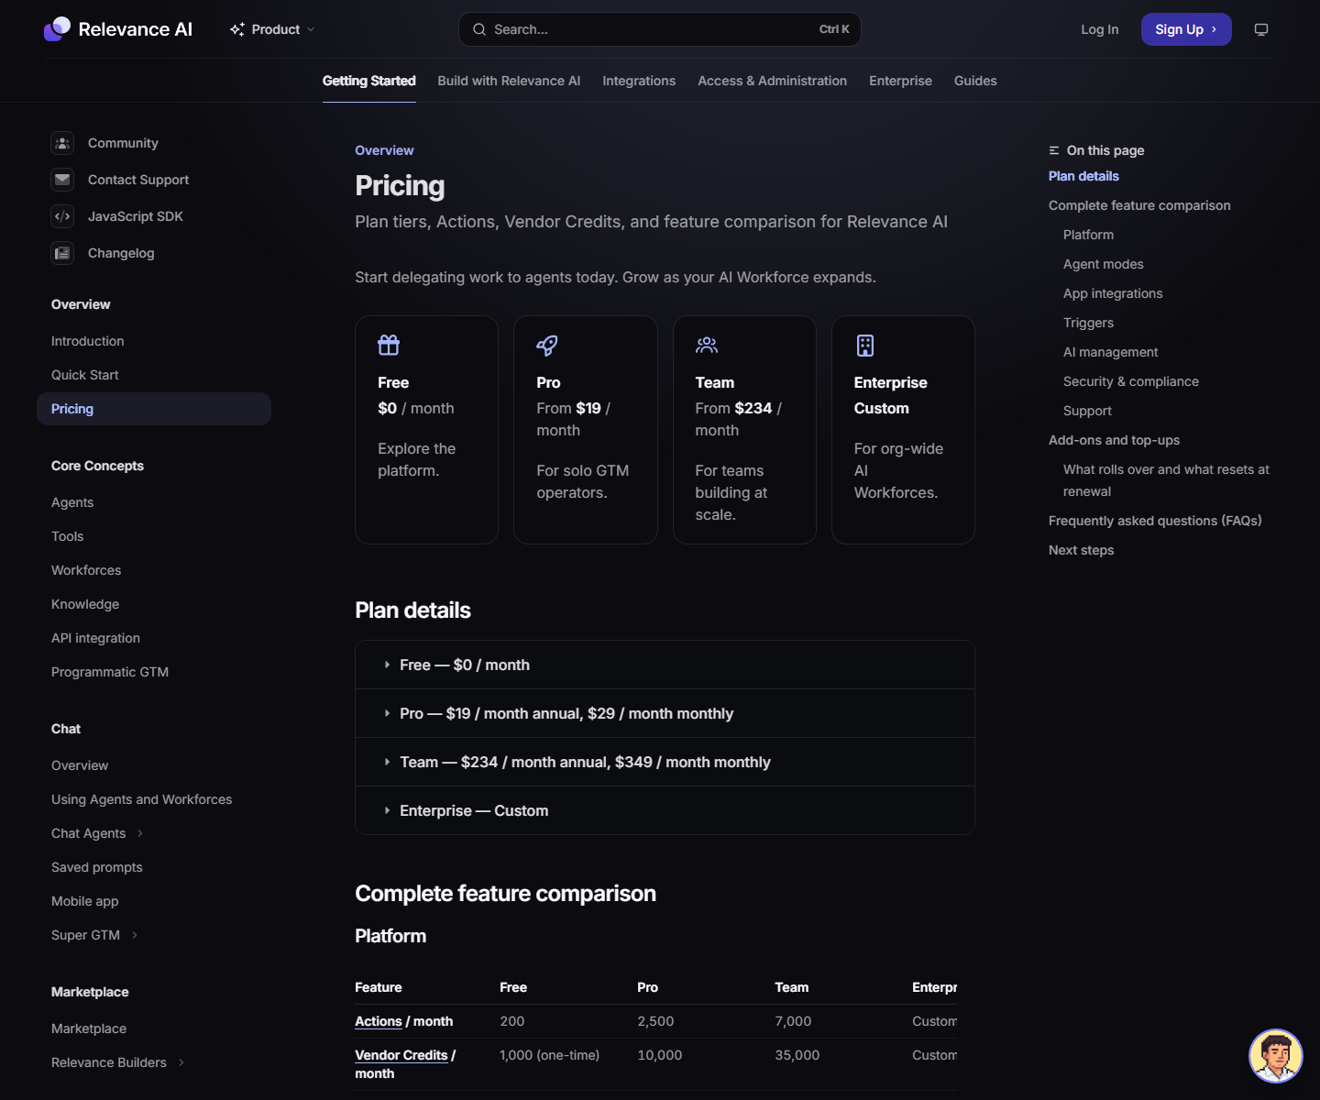The width and height of the screenshot is (1320, 1100).
Task: Open Programmatic GTM in sidebar
Action: tap(154, 672)
